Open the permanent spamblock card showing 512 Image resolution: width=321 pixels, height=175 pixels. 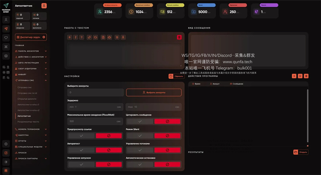pyautogui.click(x=170, y=11)
